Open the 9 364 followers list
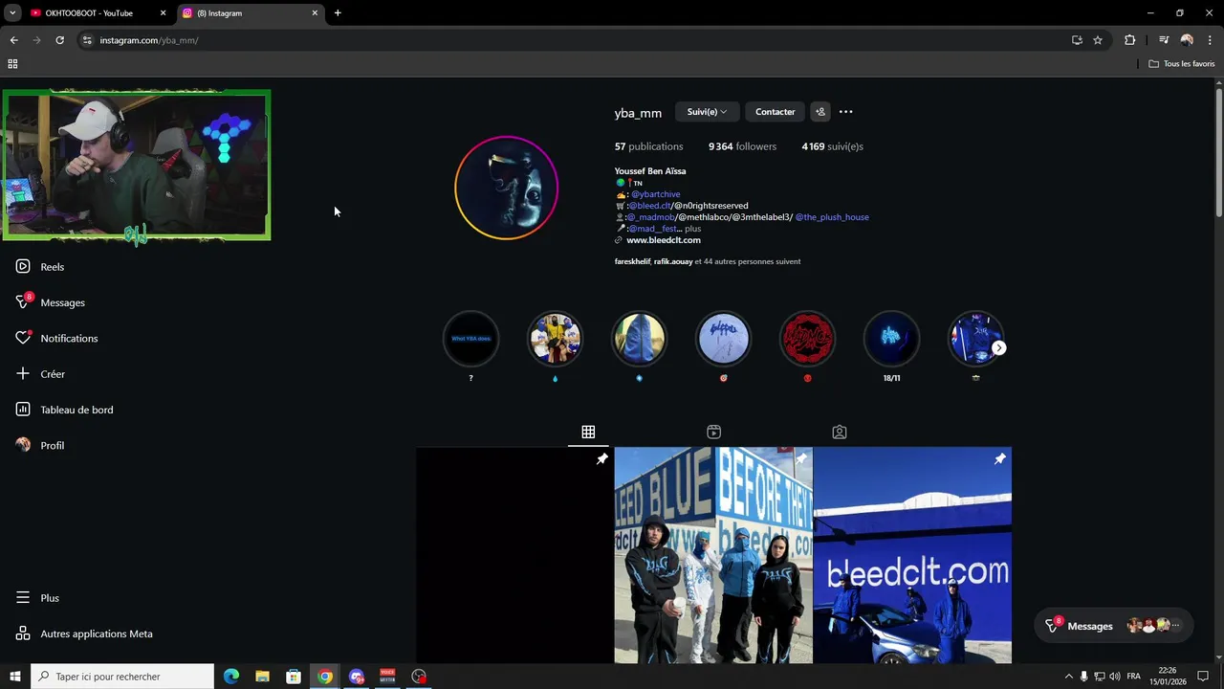This screenshot has height=689, width=1224. pos(742,146)
